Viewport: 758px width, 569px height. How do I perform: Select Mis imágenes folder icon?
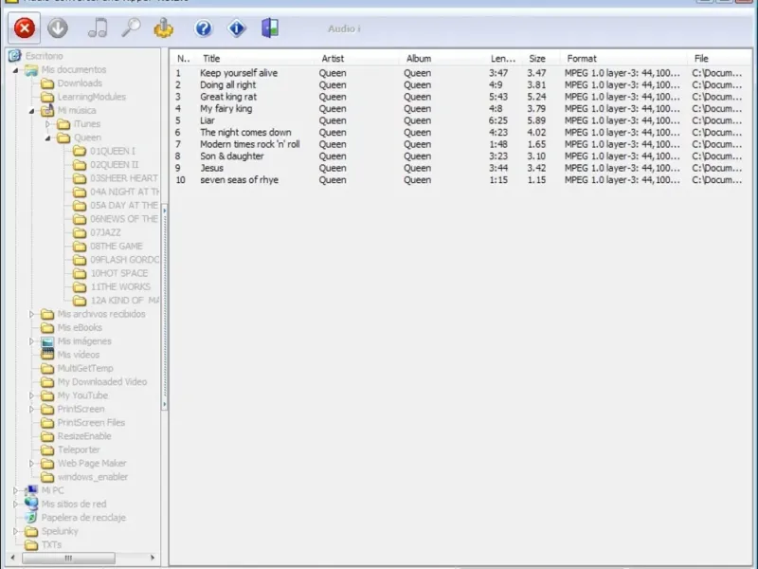[x=47, y=341]
